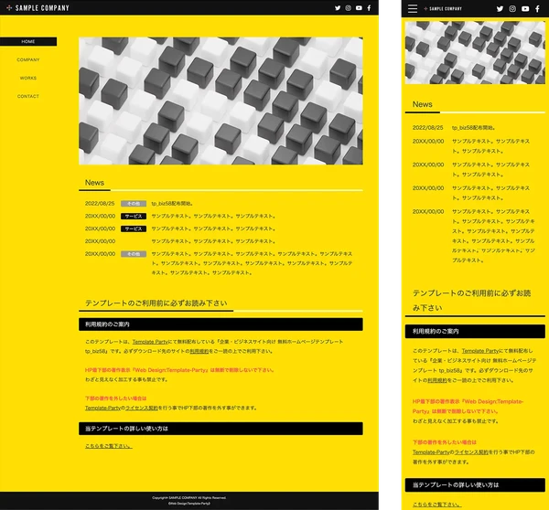Click the desktop hero cubes image
549x510 pixels.
point(221,101)
